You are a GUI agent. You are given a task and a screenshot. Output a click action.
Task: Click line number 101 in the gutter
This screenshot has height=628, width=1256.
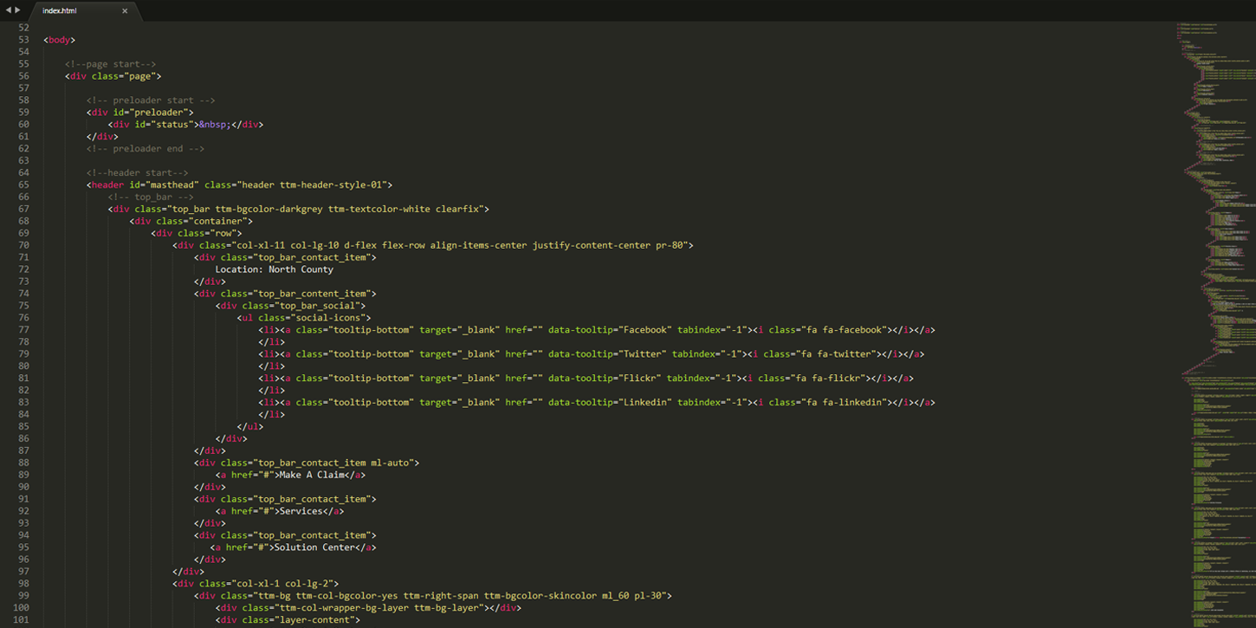tap(22, 622)
